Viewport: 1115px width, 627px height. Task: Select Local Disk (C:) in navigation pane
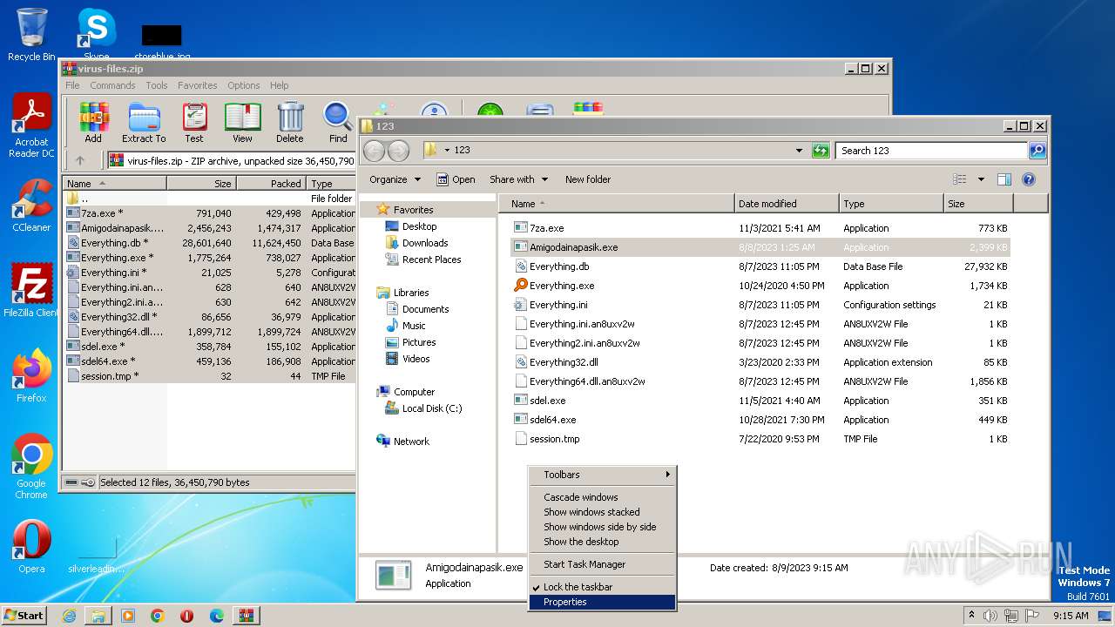[423, 408]
